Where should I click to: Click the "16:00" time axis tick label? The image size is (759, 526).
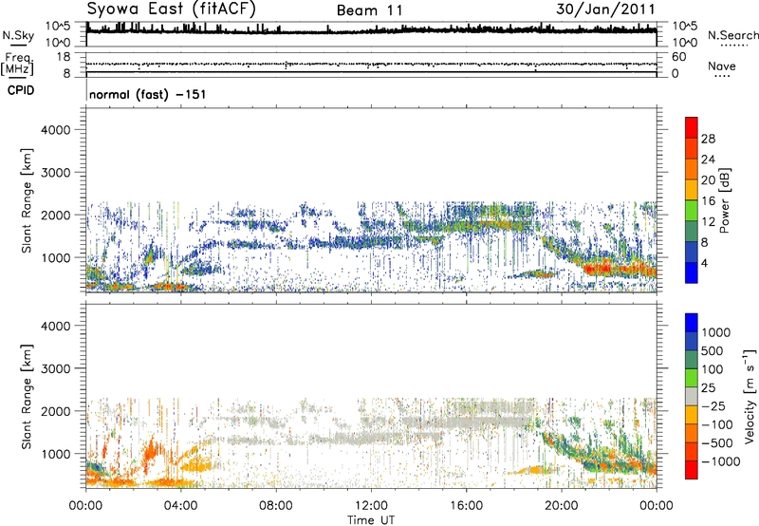pos(466,506)
